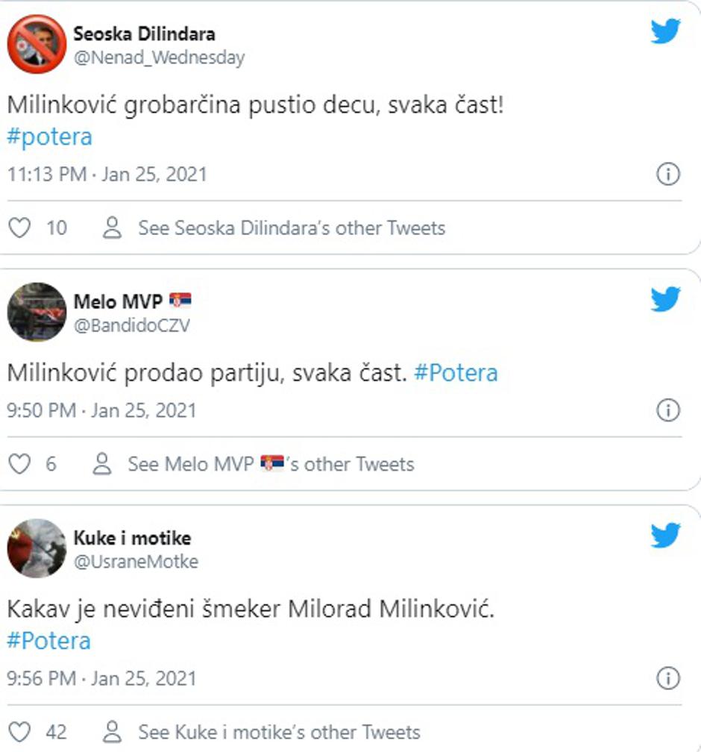701x752 pixels.
Task: Like the tweet with 10 likes
Action: (x=19, y=228)
